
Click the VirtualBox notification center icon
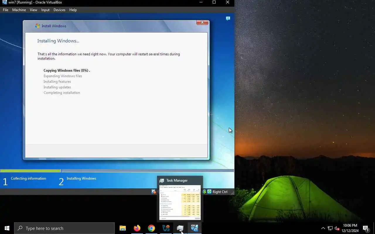tap(228, 18)
